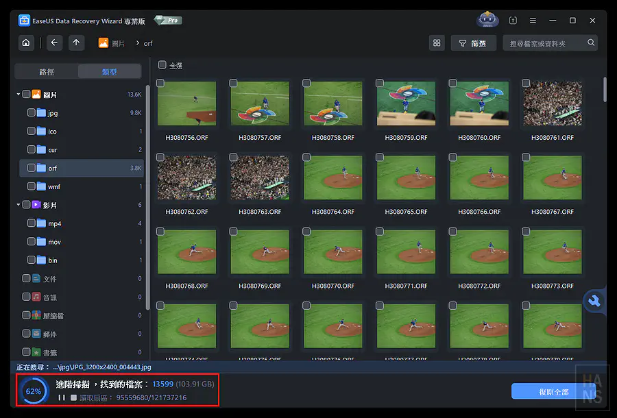Click the 復原全部 recover all button
Image resolution: width=617 pixels, height=418 pixels.
tap(554, 392)
